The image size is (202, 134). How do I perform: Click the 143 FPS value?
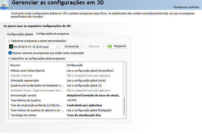[72, 100]
